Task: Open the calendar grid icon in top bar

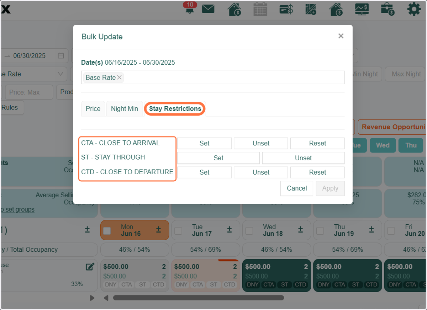Action: pyautogui.click(x=260, y=9)
